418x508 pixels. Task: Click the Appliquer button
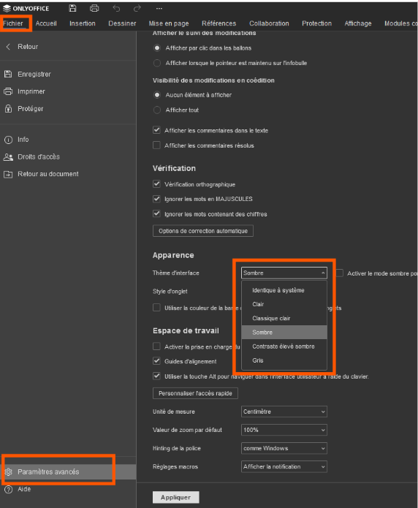pos(175,497)
